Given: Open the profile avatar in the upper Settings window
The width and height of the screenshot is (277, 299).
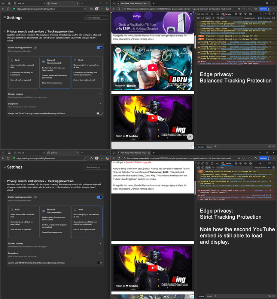Looking at the screenshot, I should pos(97,9).
